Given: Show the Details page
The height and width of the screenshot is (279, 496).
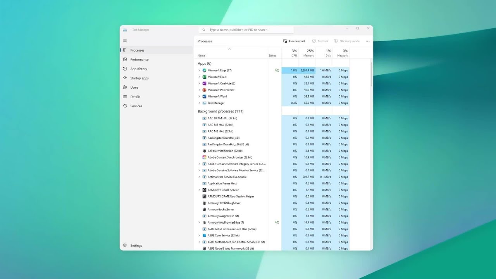Looking at the screenshot, I should pos(156,97).
